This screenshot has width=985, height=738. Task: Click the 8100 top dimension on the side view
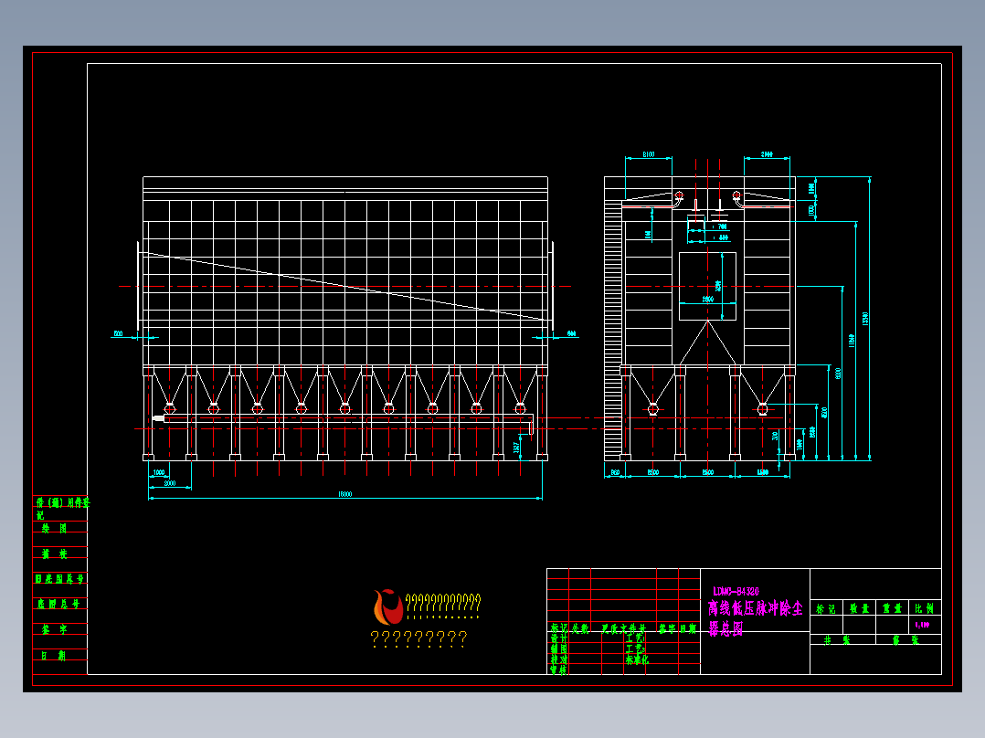649,153
